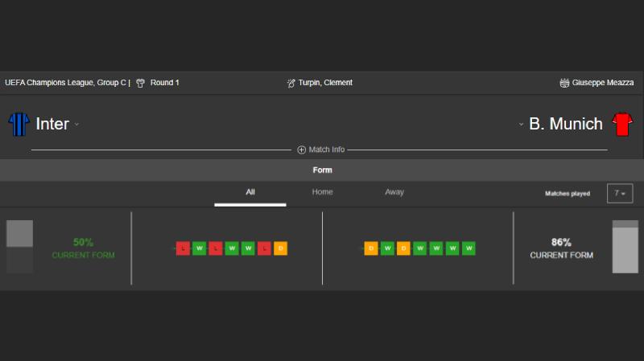Image resolution: width=644 pixels, height=361 pixels.
Task: Click B. Munich's first form result D
Action: click(371, 248)
